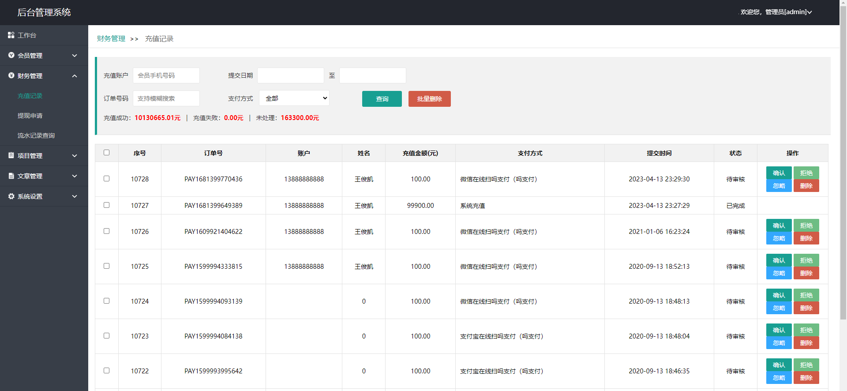The width and height of the screenshot is (847, 391).
Task: Focus the 充值账户 phone number field
Action: pos(166,75)
